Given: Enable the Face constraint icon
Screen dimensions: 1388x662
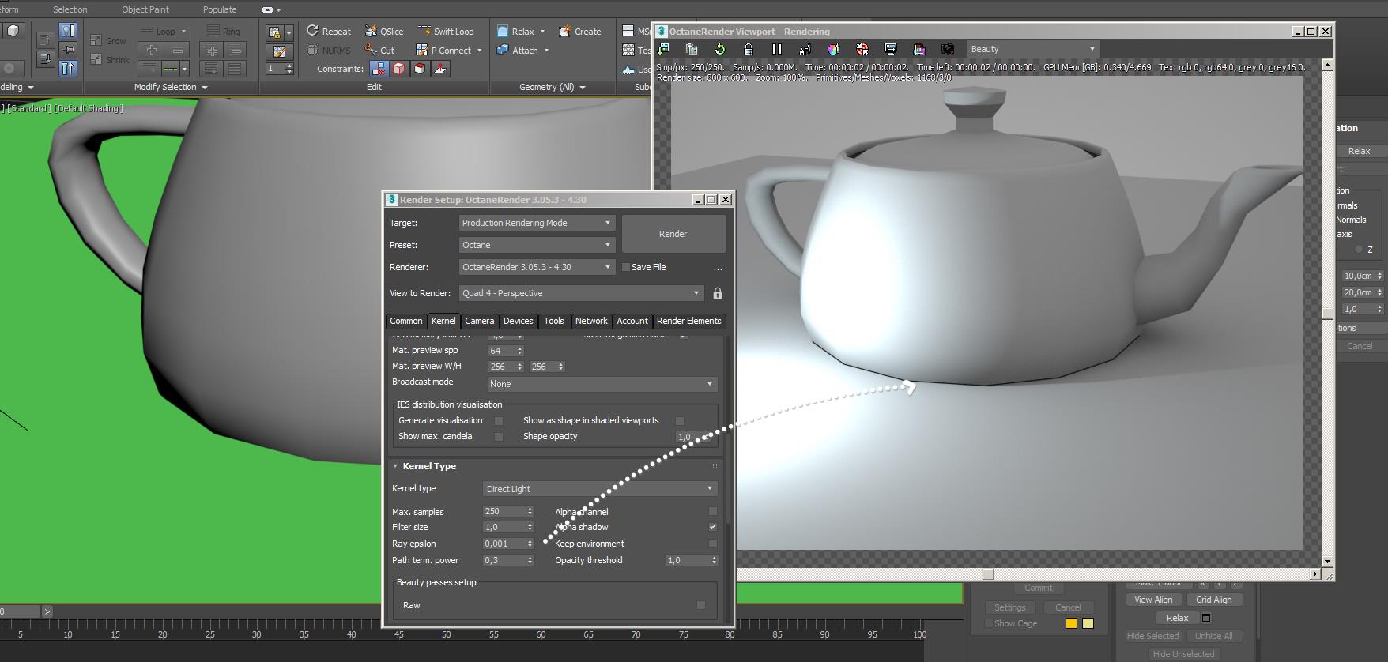Looking at the screenshot, I should point(420,69).
